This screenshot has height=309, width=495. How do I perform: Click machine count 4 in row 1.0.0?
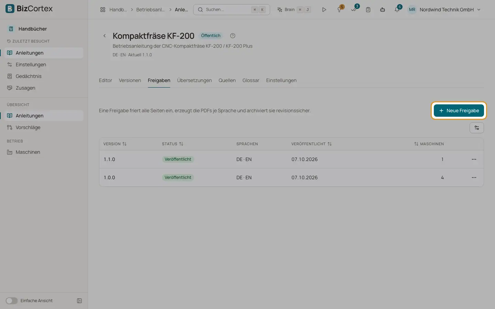point(442,178)
